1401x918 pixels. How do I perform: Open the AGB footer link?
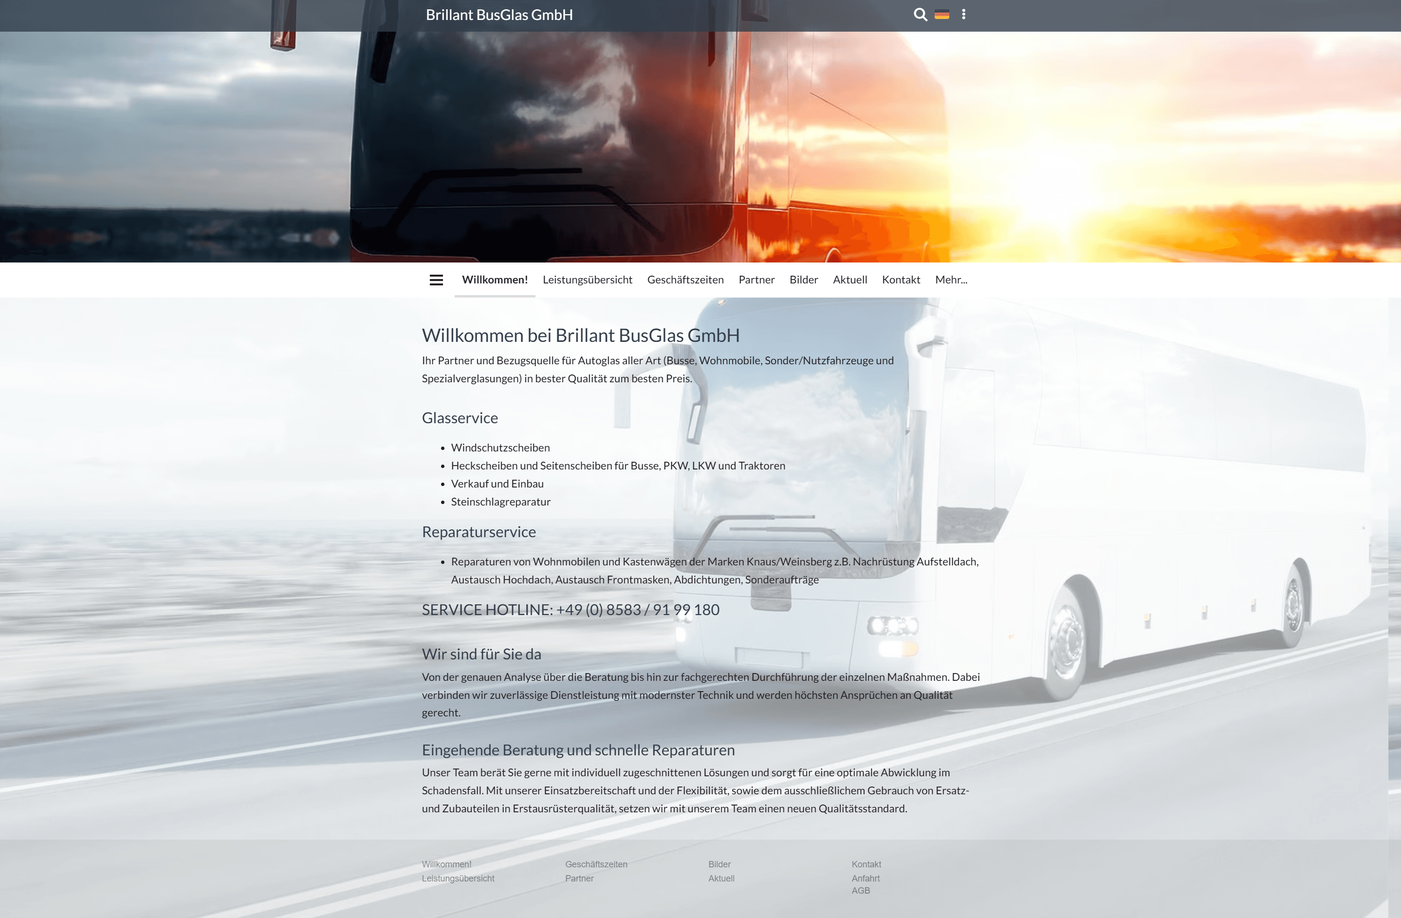[x=861, y=891]
